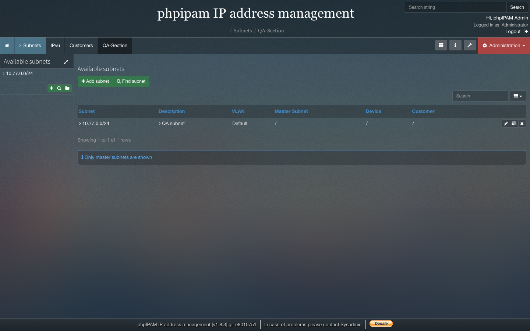The image size is (530, 331).
Task: Sort table by Subnet column
Action: pos(86,111)
